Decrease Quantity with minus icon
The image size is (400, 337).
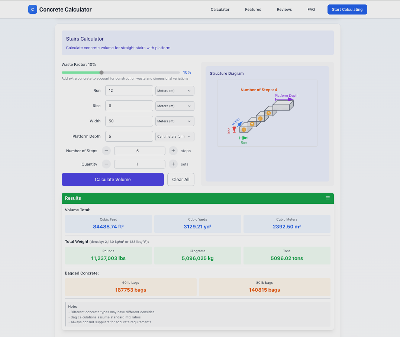coord(106,164)
